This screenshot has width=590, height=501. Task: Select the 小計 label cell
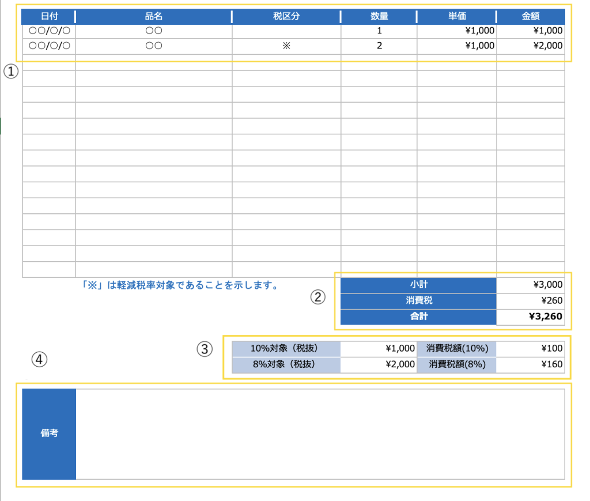point(418,285)
